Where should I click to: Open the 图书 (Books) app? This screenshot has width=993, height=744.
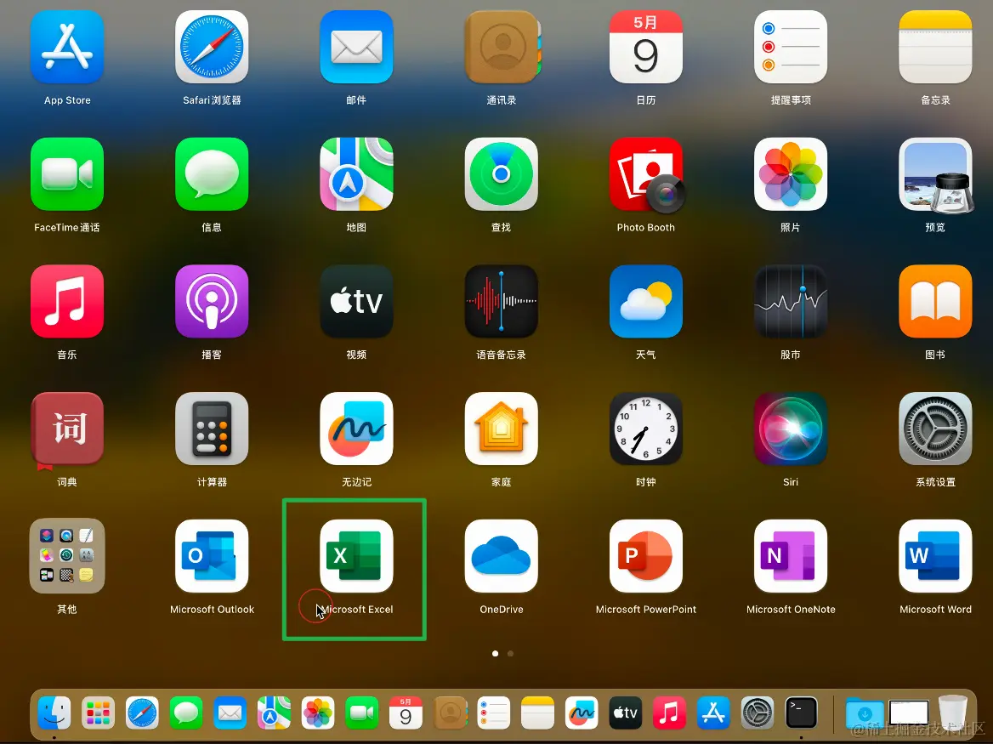coord(935,301)
